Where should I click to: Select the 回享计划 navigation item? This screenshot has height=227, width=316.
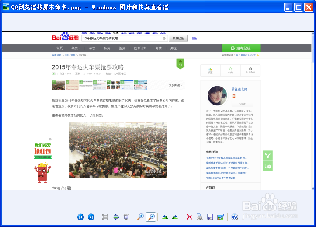[x=140, y=49]
